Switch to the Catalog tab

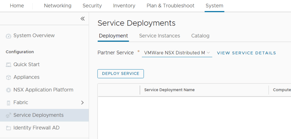pos(200,36)
